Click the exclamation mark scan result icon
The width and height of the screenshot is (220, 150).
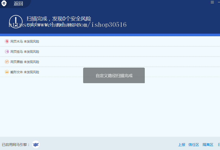point(16,21)
